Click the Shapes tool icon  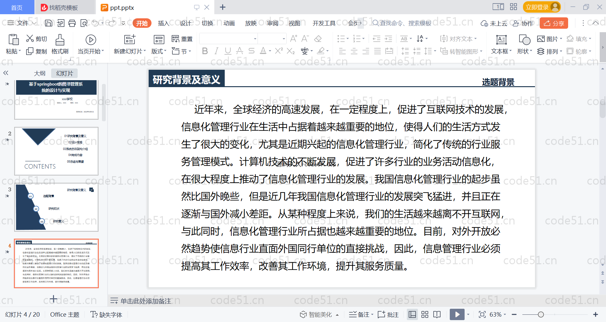pyautogui.click(x=524, y=40)
